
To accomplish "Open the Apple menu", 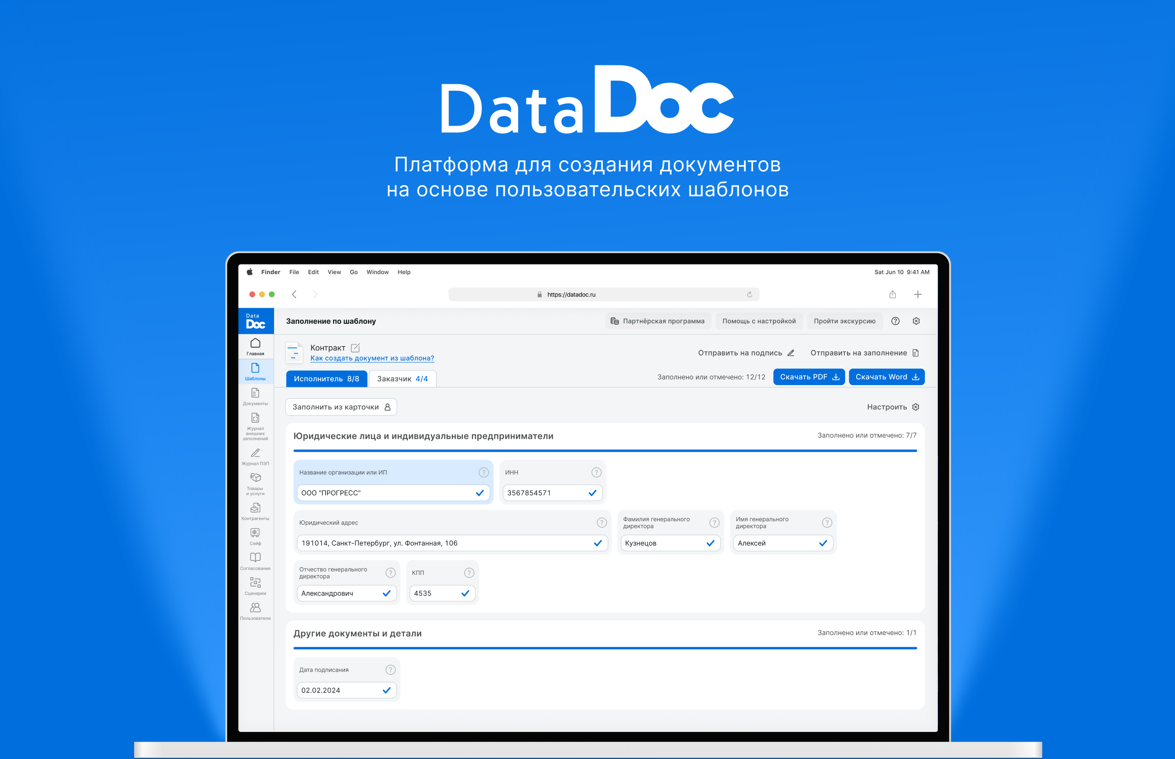I will coord(249,272).
